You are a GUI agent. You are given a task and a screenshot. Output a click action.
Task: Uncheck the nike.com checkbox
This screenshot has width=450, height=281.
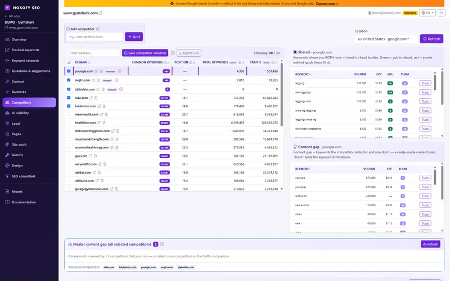point(69,98)
